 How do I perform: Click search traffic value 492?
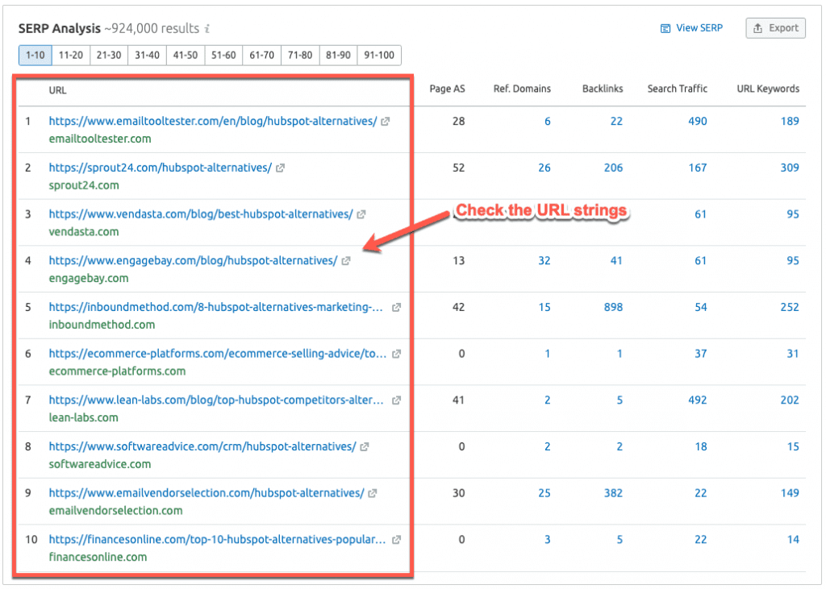tap(697, 400)
